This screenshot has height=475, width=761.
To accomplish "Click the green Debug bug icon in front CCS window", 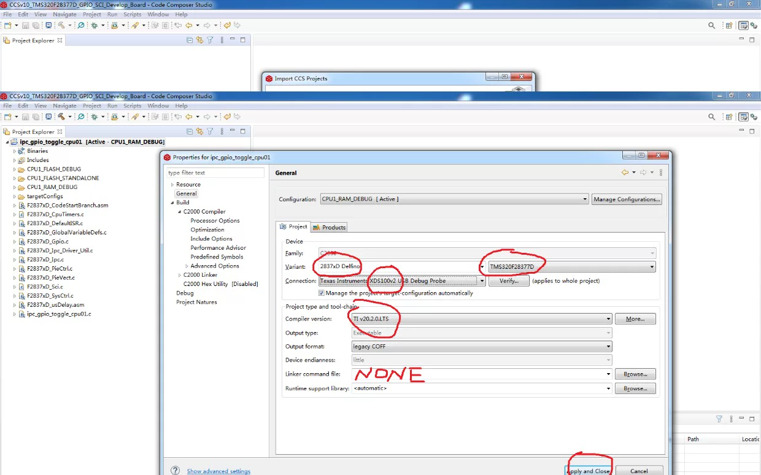I will point(94,117).
